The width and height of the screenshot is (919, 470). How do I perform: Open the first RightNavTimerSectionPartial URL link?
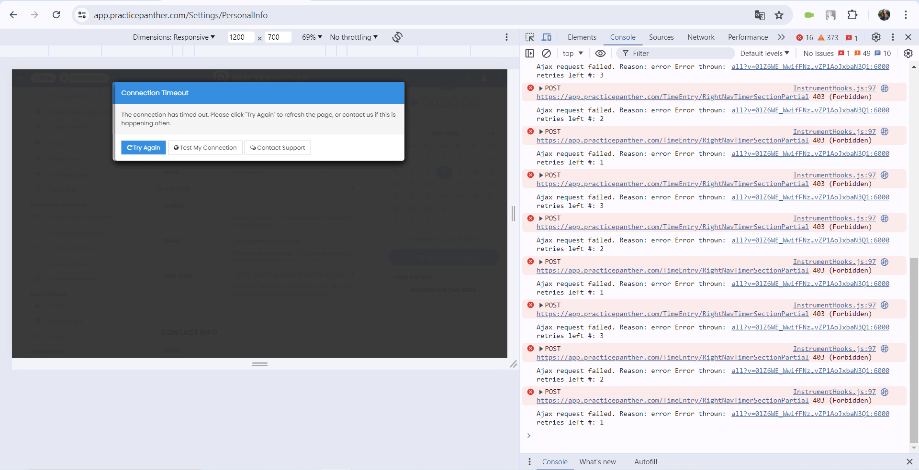pos(672,97)
